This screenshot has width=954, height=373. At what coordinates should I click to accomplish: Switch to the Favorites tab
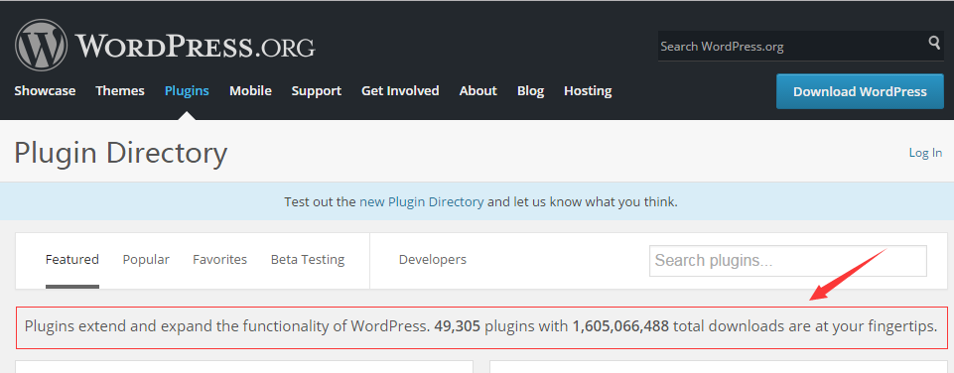pyautogui.click(x=219, y=260)
